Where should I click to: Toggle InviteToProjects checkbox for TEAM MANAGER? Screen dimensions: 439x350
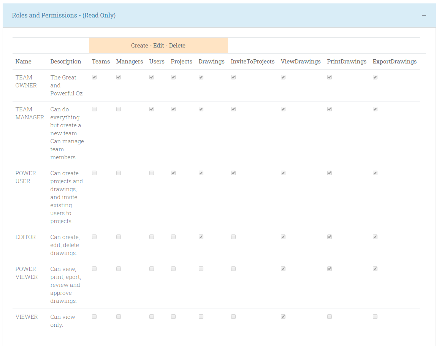point(233,109)
